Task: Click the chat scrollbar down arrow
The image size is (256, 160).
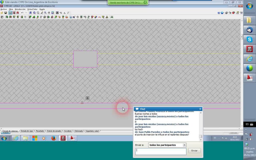Action: point(201,140)
